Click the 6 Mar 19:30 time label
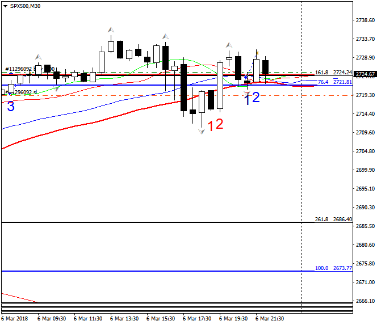This screenshot has height=325, width=377. (x=233, y=319)
